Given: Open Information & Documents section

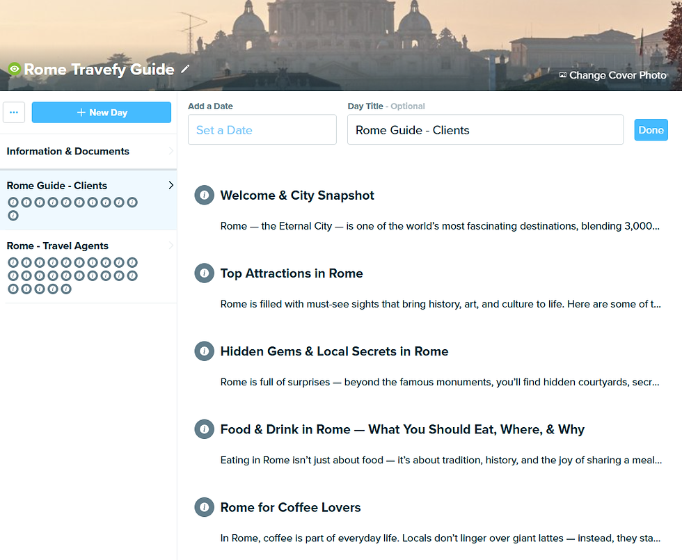Looking at the screenshot, I should coord(68,152).
